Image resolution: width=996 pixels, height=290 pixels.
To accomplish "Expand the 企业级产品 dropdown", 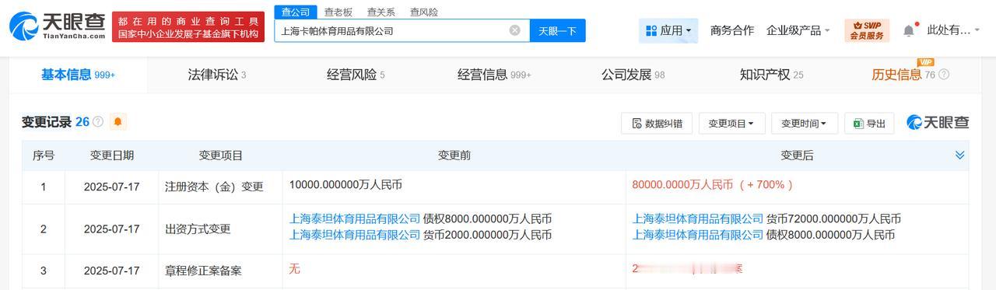I will pos(798,30).
